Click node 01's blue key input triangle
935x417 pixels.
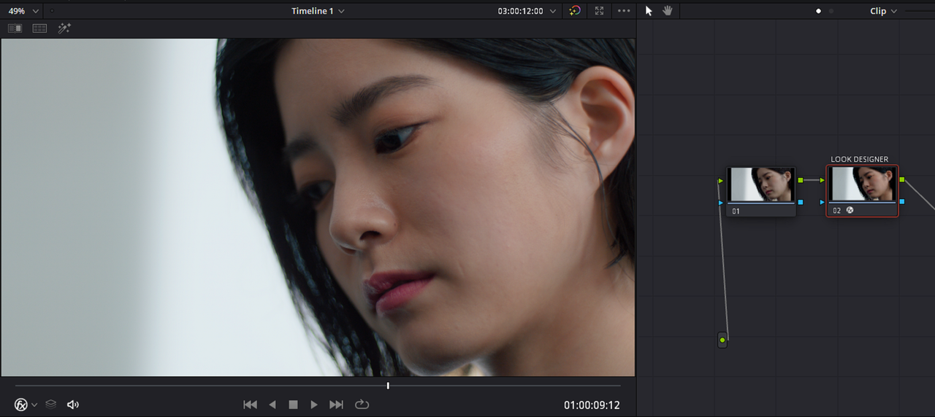pos(721,203)
